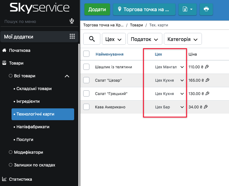
Task: Edit price pencil for Салат "Цезар"
Action: point(208,80)
